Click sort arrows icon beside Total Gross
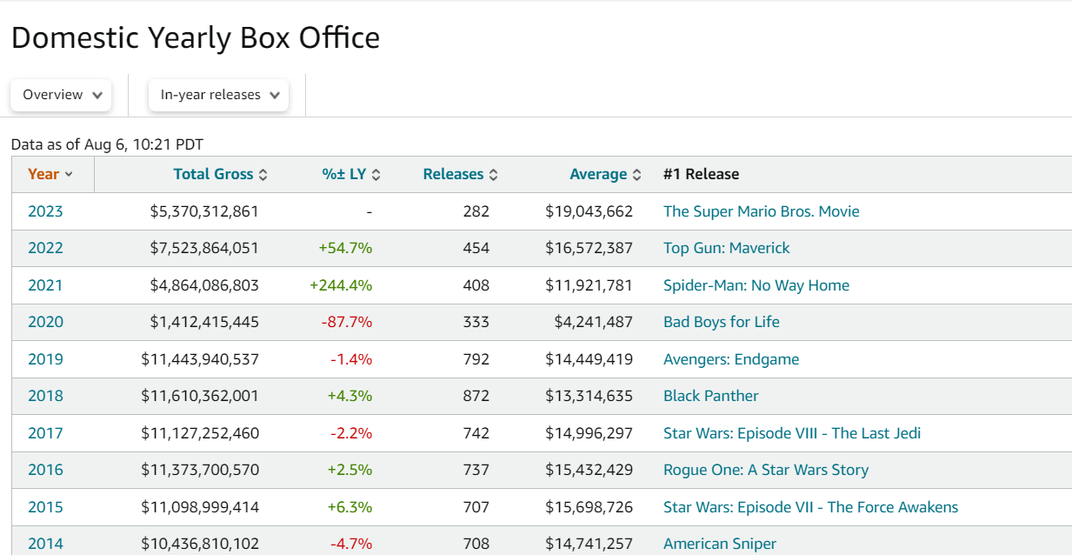The height and width of the screenshot is (555, 1072). [x=263, y=175]
